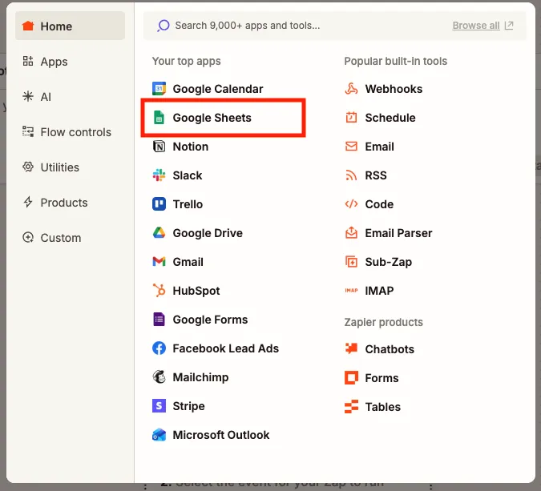Viewport: 541px width, 491px height.
Task: Pick the HubSpot label
Action: tap(196, 291)
